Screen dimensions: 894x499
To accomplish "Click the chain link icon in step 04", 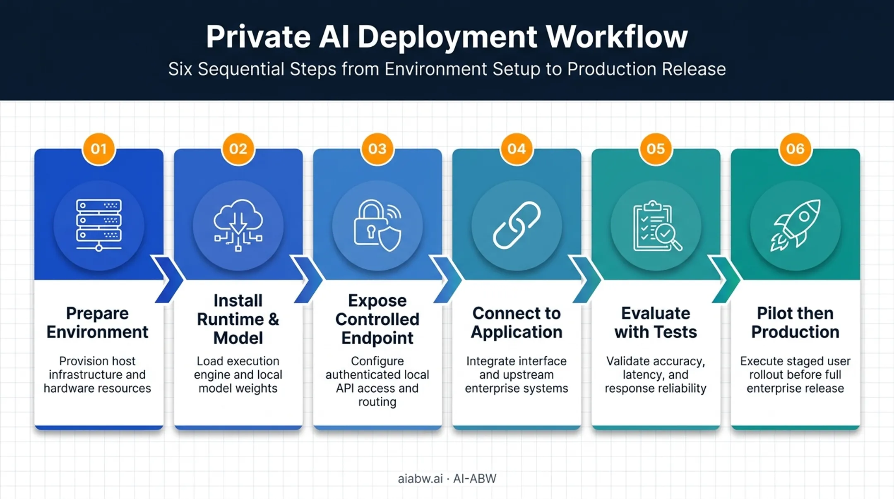I will pyautogui.click(x=517, y=225).
